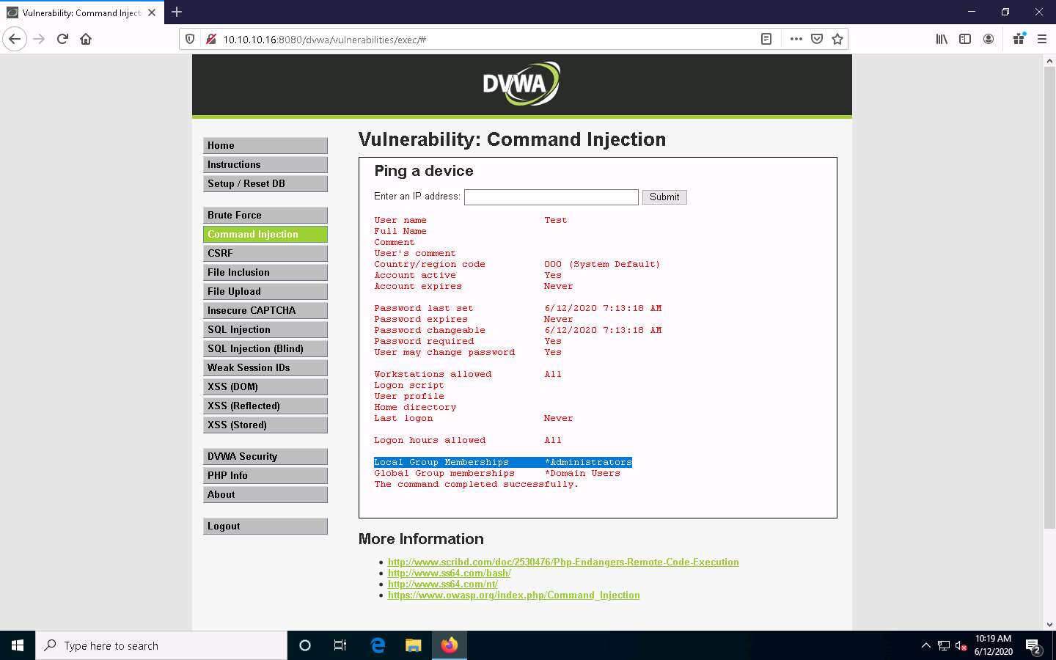Expand hidden icons in the system tray
The image size is (1056, 660).
point(925,646)
